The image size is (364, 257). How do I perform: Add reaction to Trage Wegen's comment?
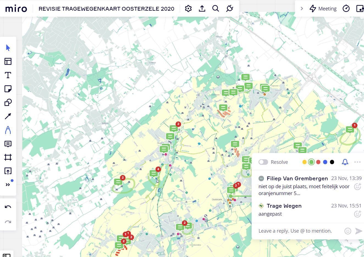tap(357, 214)
